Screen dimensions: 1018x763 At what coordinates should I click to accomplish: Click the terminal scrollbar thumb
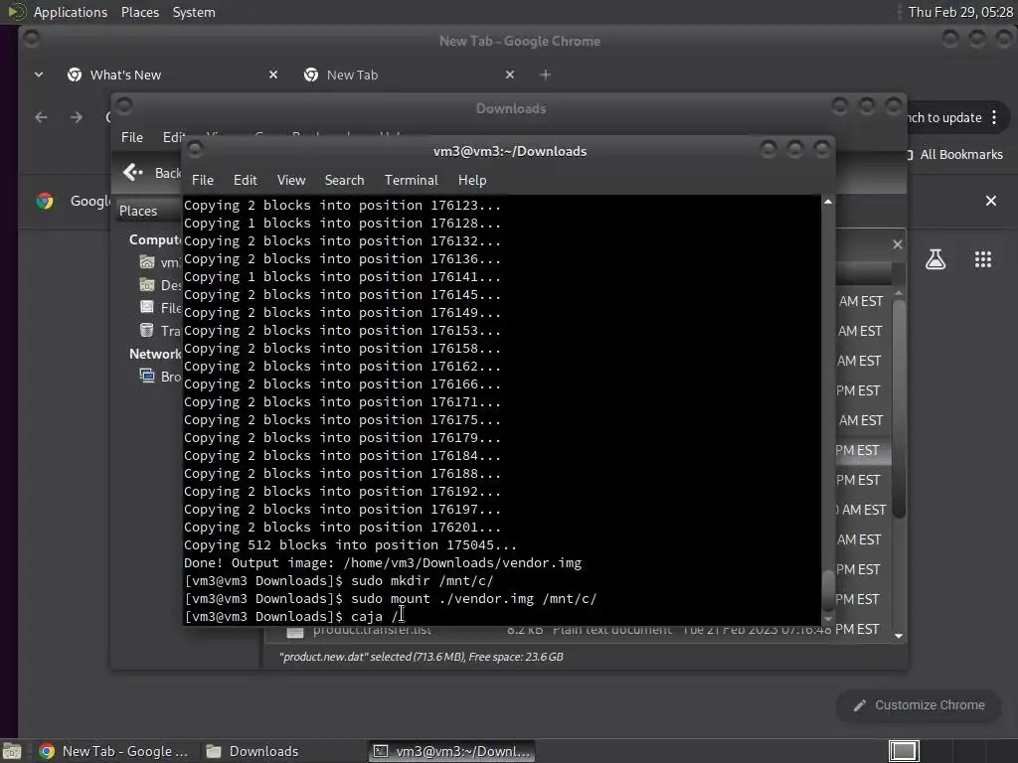tap(828, 590)
